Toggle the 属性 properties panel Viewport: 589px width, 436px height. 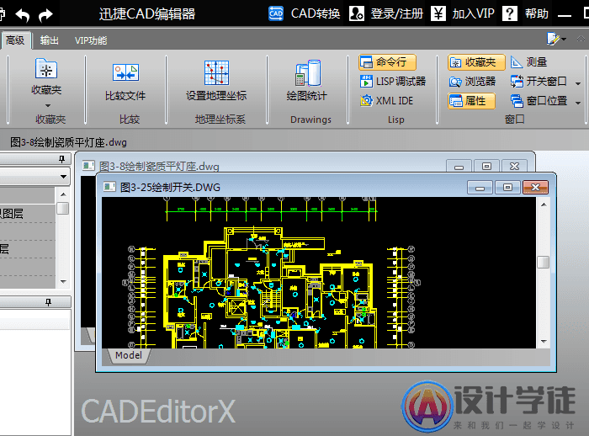[x=471, y=101]
